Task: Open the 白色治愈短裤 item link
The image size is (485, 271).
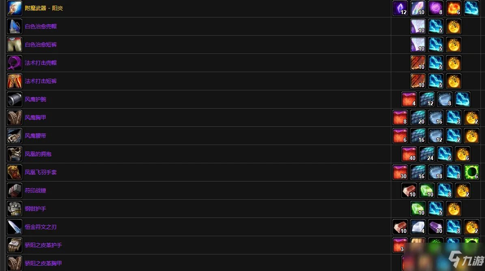Action: 41,45
